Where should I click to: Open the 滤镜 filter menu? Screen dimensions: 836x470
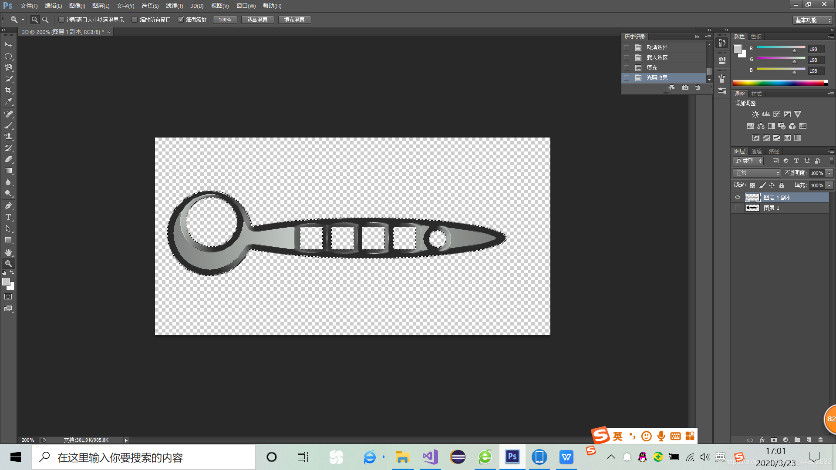pos(174,6)
